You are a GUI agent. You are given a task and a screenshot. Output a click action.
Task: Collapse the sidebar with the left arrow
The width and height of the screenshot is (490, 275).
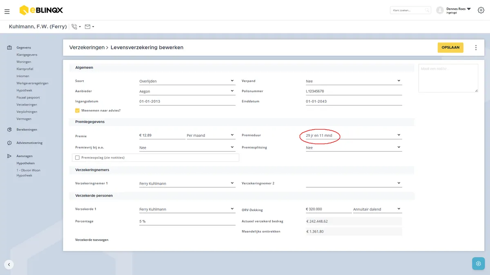point(9,264)
